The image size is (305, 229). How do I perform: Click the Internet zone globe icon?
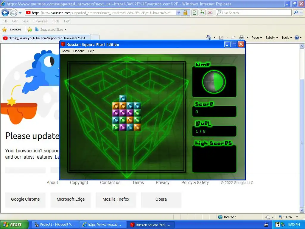pos(220,217)
